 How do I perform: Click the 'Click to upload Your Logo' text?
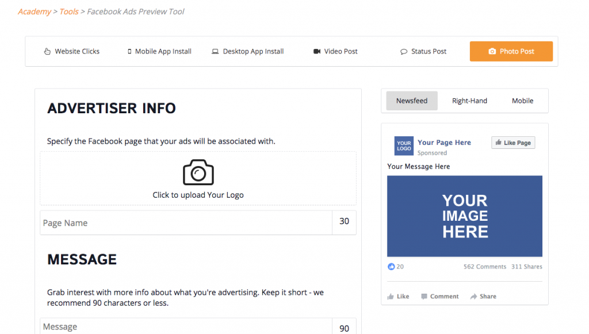[198, 195]
